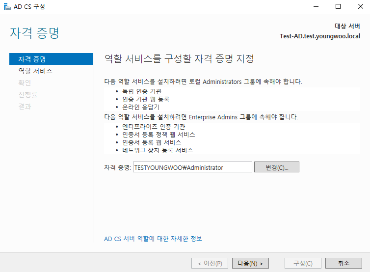Image resolution: width=370 pixels, height=272 pixels.
Task: Click the 자격 증명 input field
Action: tap(192, 167)
